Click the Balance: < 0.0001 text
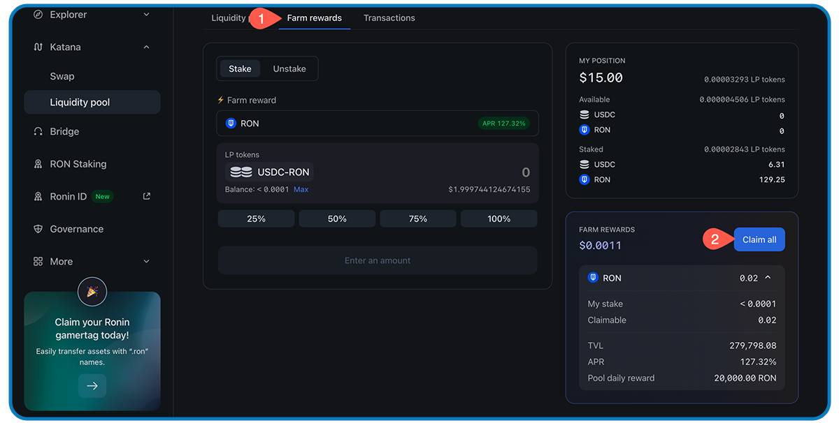 coord(257,190)
